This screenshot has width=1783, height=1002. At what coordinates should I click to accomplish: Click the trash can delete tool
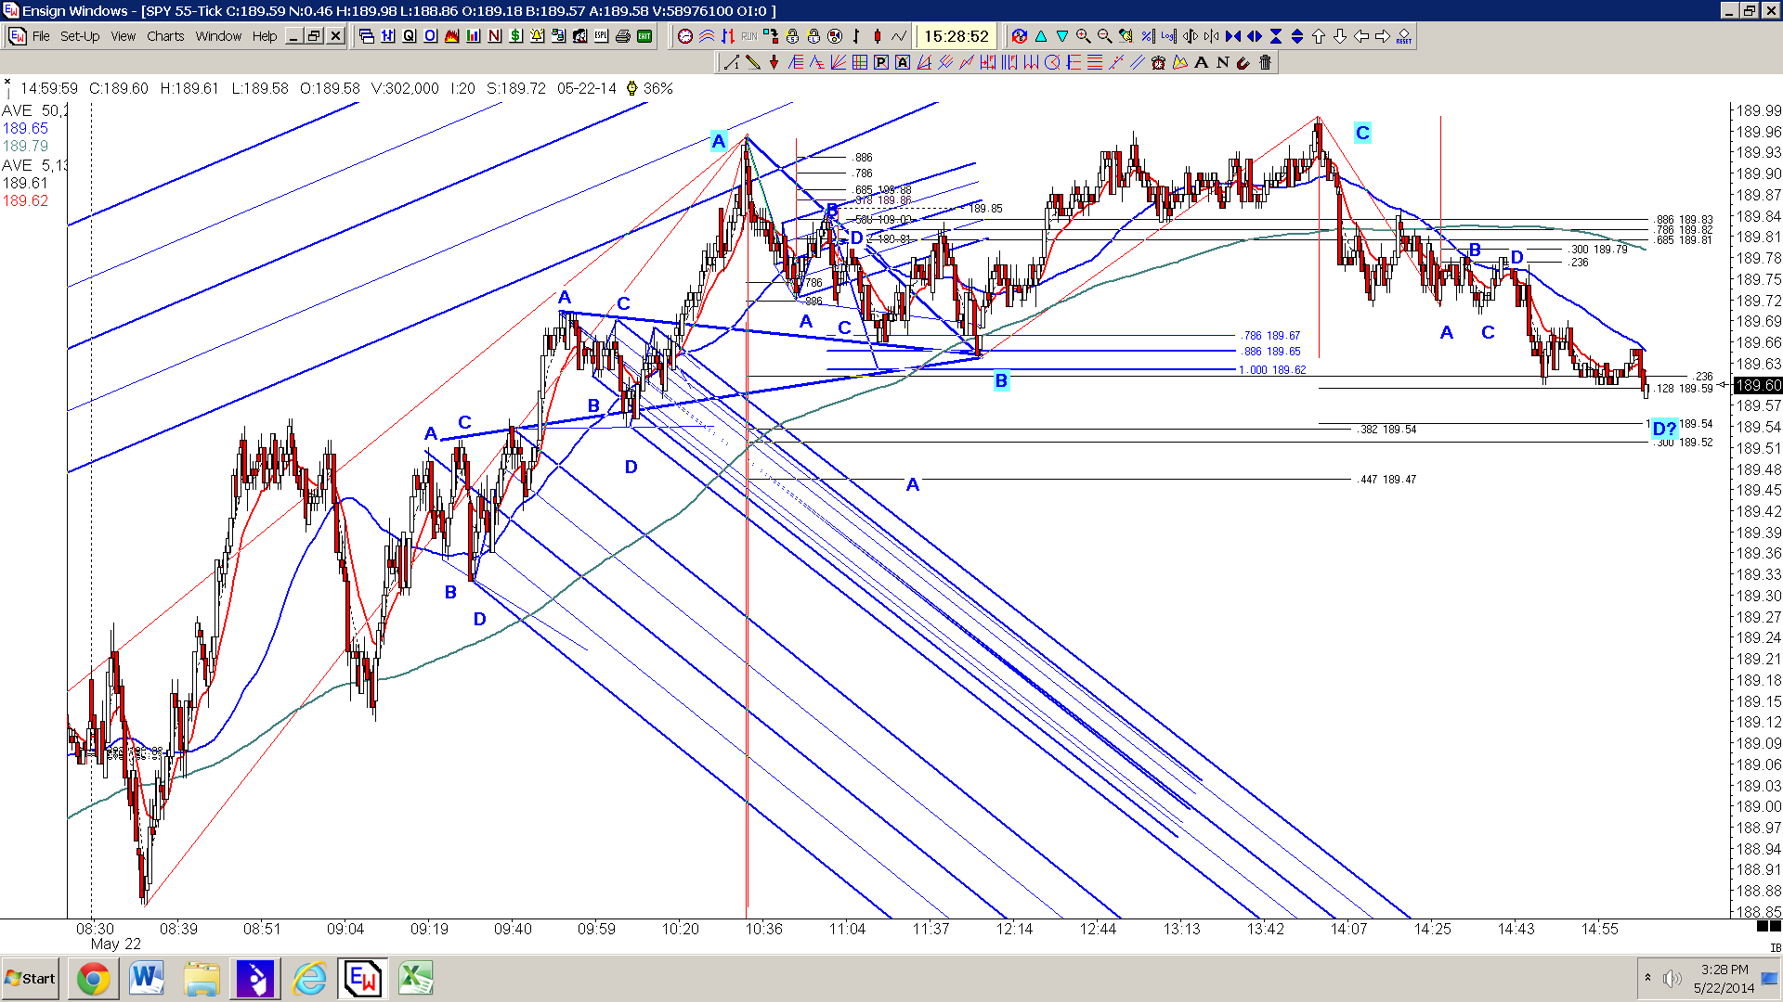[1265, 62]
